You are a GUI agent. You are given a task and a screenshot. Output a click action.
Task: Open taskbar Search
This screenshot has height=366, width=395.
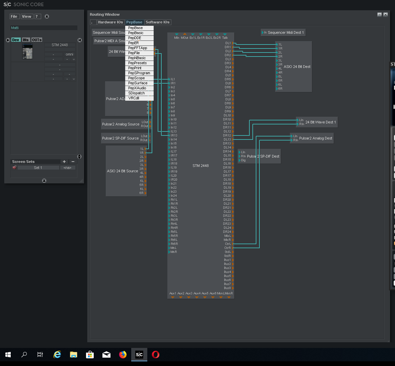[x=24, y=355]
